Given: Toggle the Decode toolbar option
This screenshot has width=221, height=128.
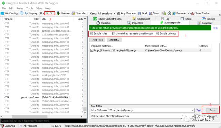Looking at the screenshot, I should pos(79,13).
